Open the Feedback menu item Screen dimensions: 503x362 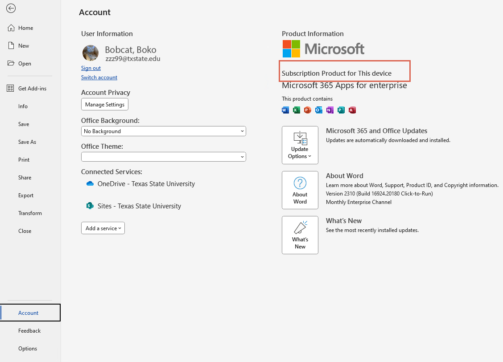(29, 331)
